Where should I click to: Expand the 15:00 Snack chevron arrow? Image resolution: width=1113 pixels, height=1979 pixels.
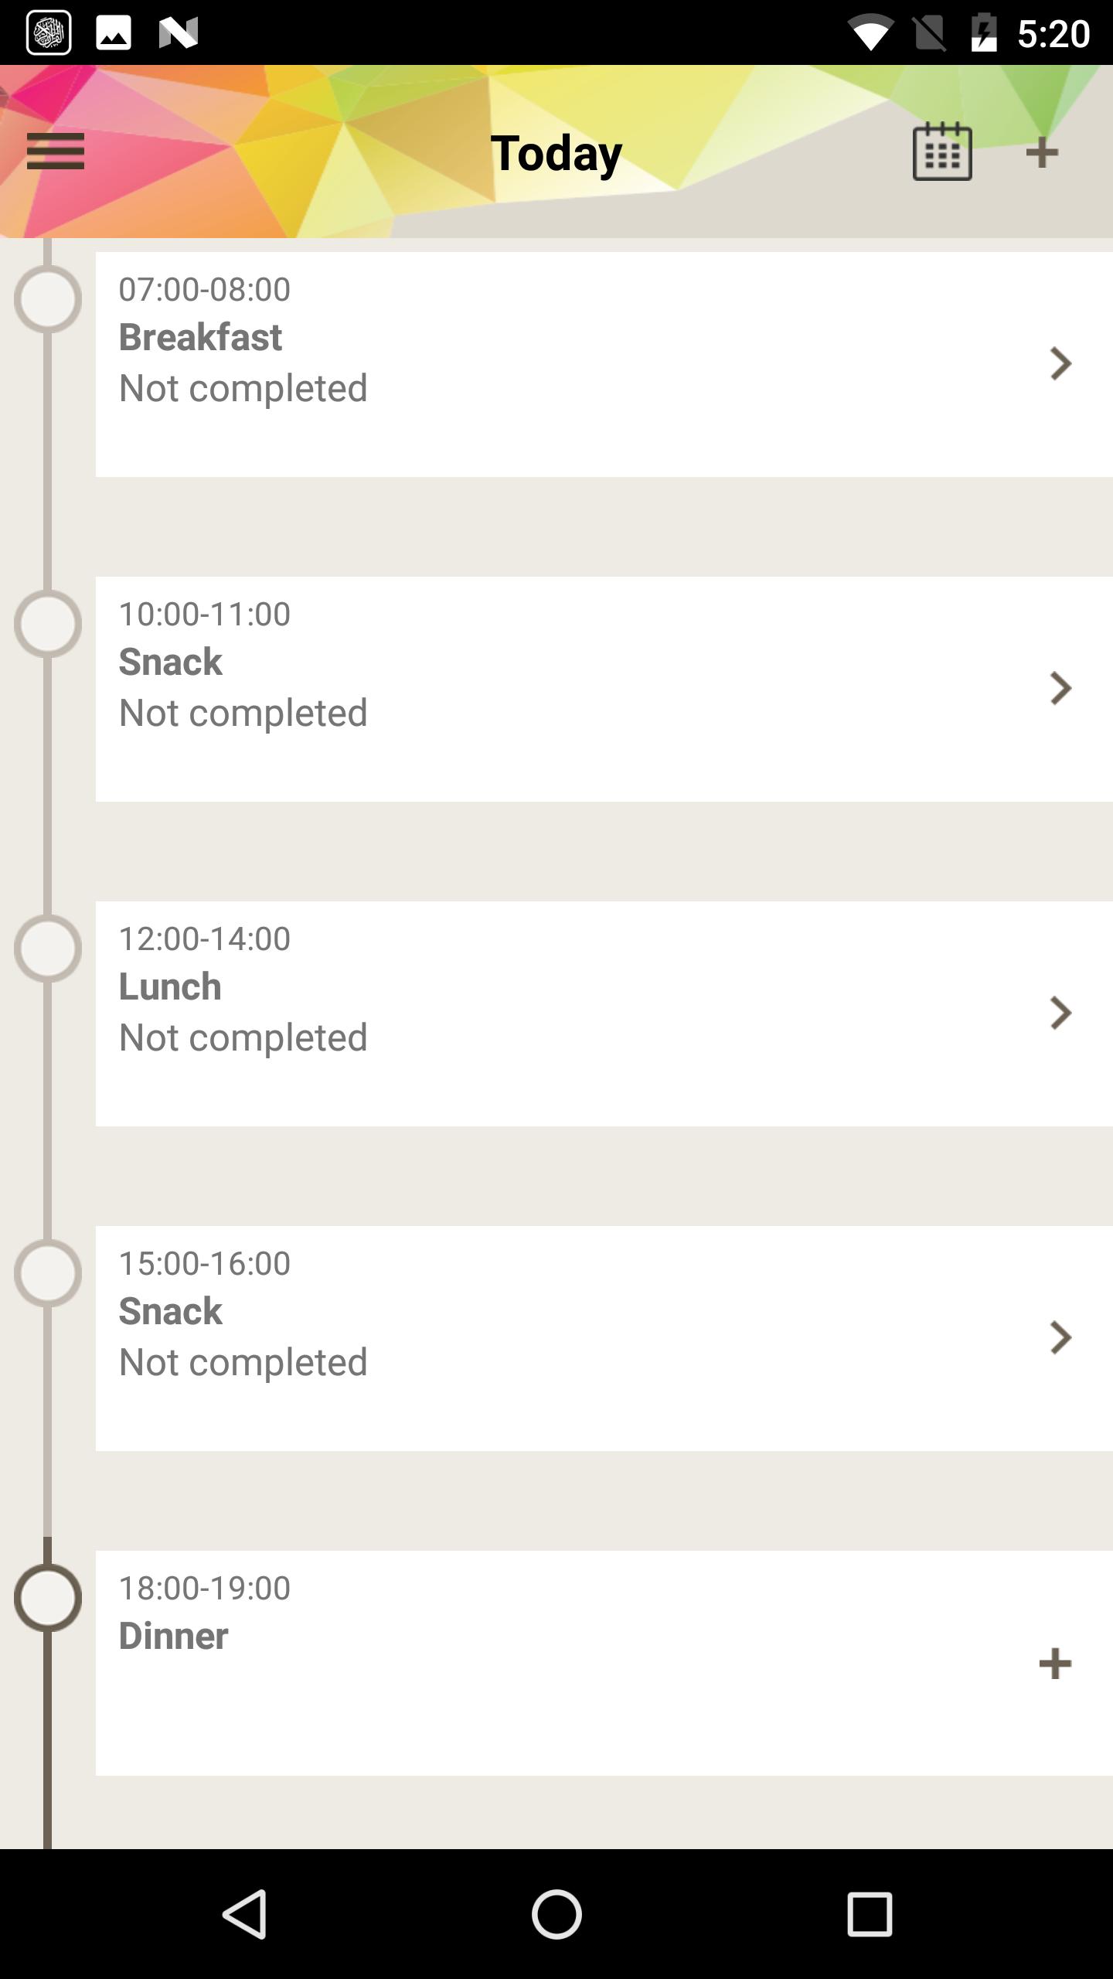click(x=1060, y=1337)
